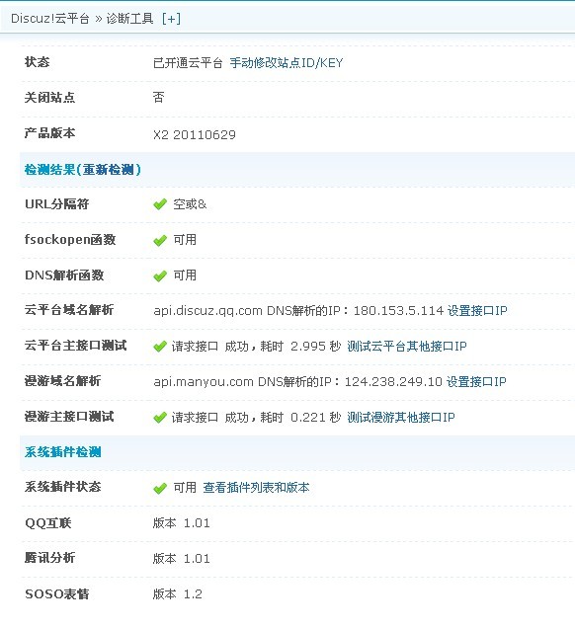Viewport: 575px width, 629px height.
Task: Click the 云平台主接口测试 success checkmark
Action: 160,347
